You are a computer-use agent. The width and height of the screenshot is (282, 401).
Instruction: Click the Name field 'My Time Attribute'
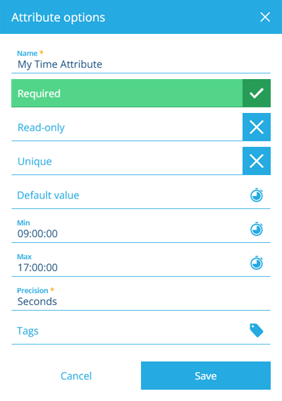141,61
